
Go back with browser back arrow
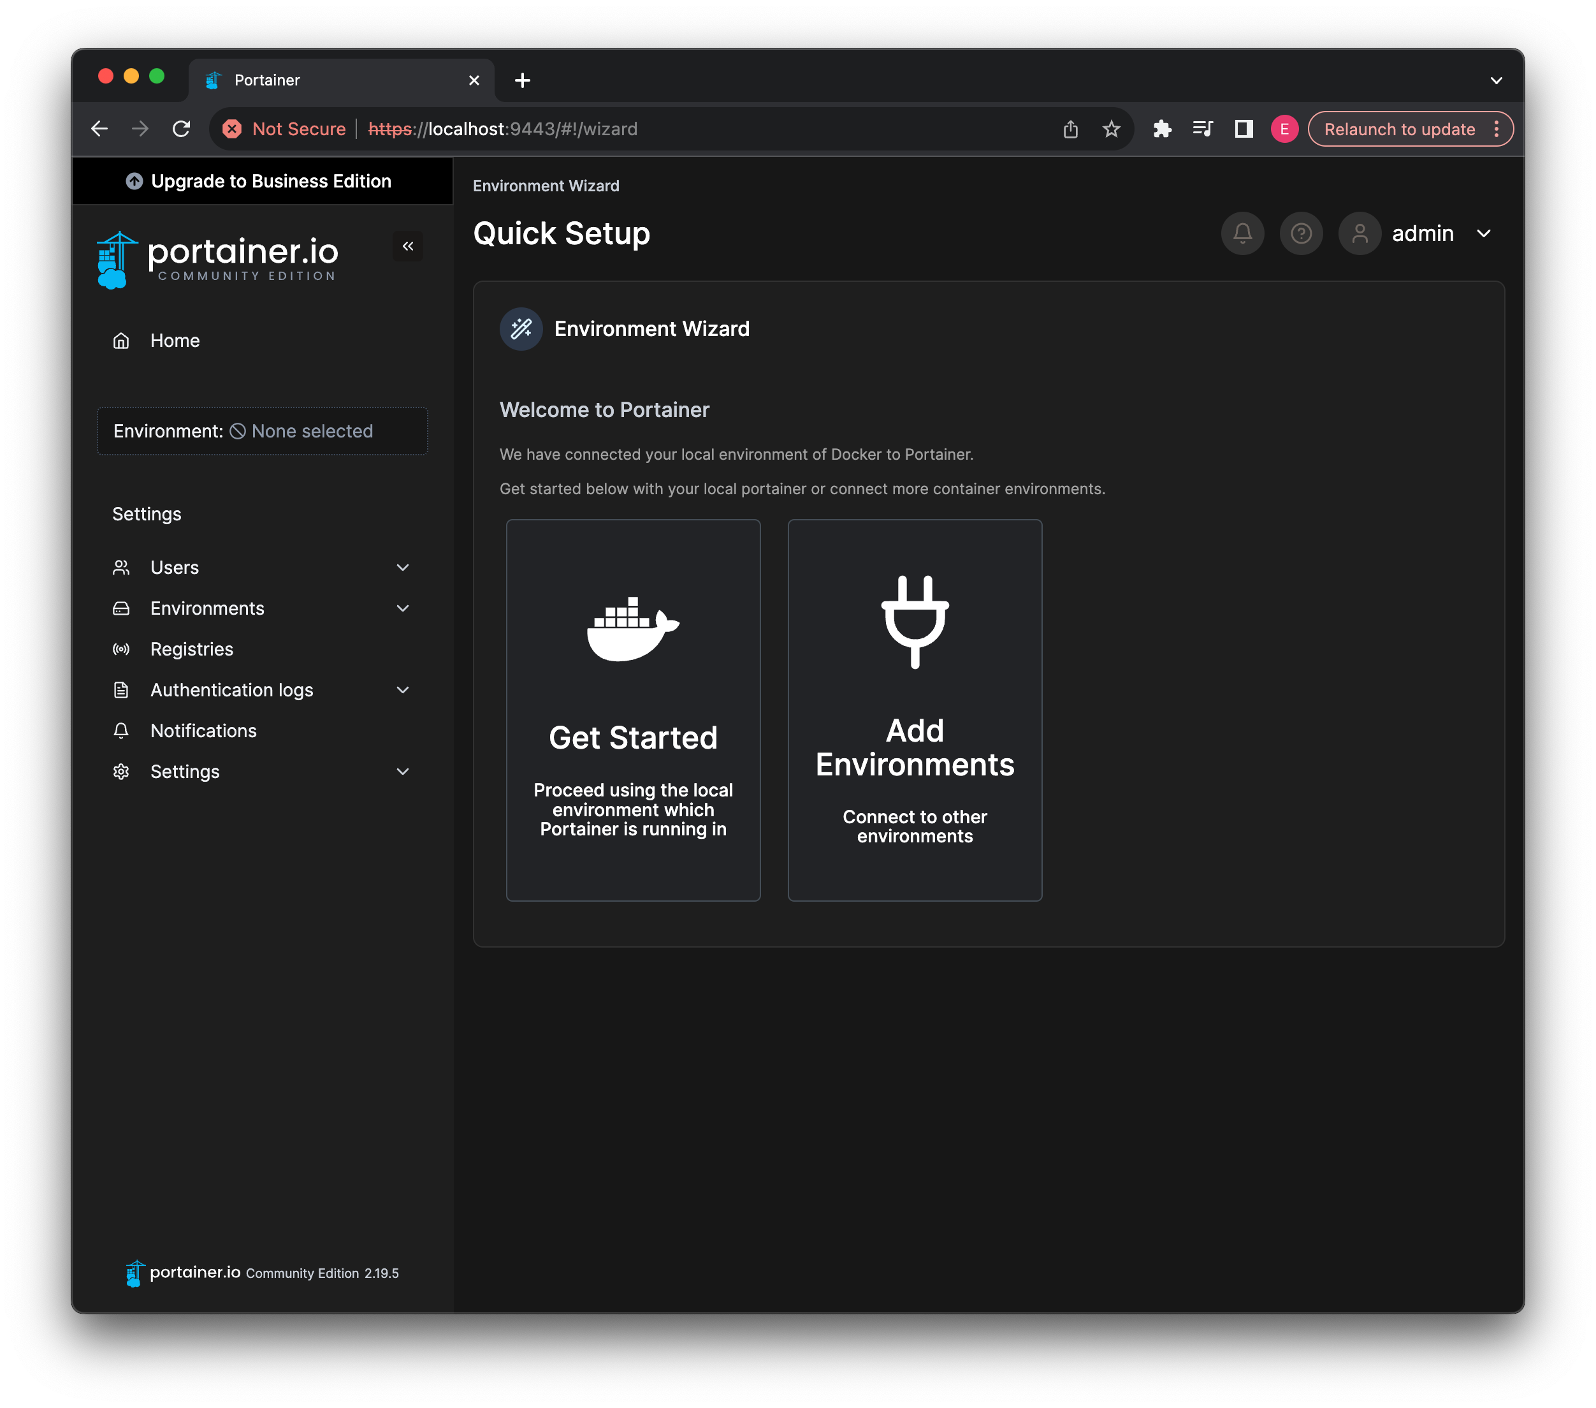tap(99, 129)
